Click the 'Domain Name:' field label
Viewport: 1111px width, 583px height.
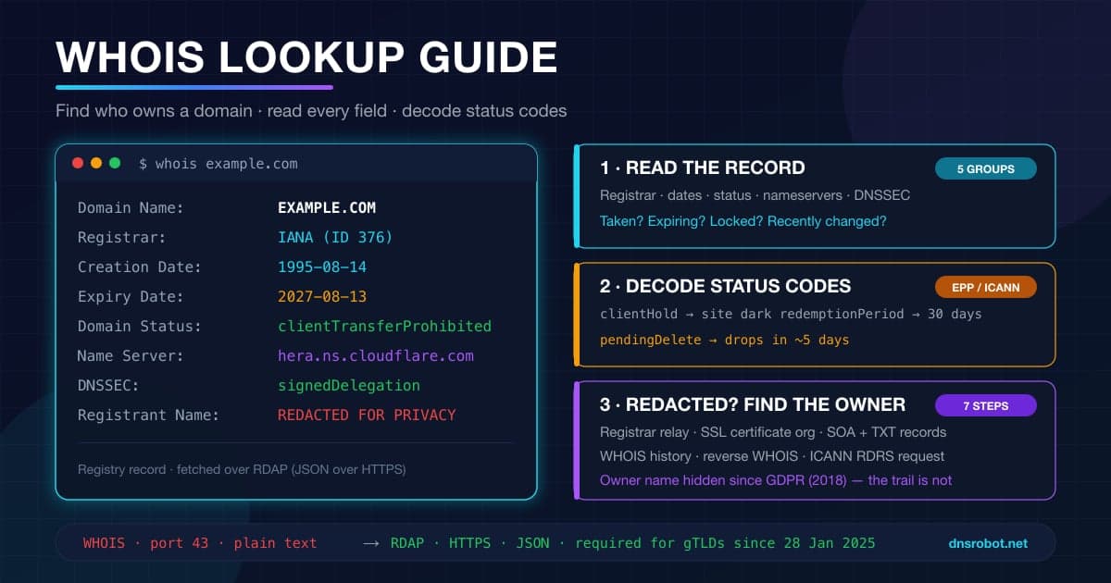click(x=131, y=208)
